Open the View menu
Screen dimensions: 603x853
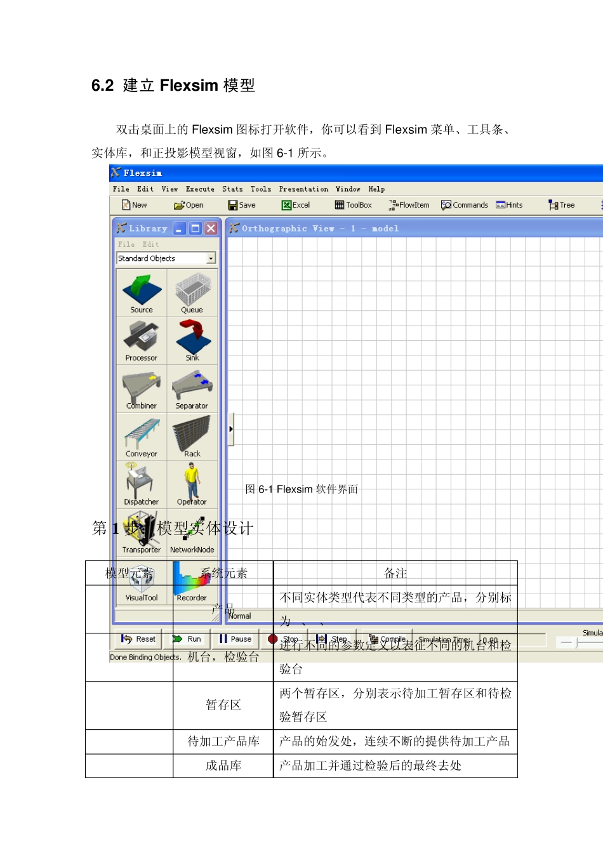169,189
